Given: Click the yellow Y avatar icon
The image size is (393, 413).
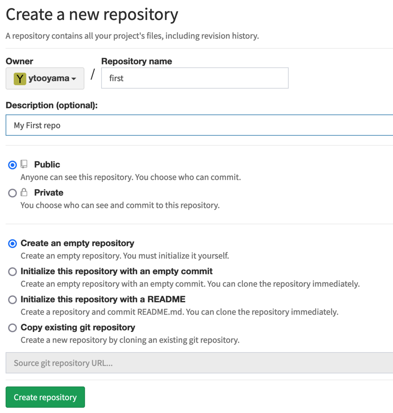Looking at the screenshot, I should click(20, 79).
